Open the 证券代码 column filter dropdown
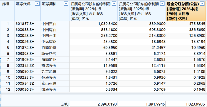Screen dimensions: 207x107 point(37,4)
